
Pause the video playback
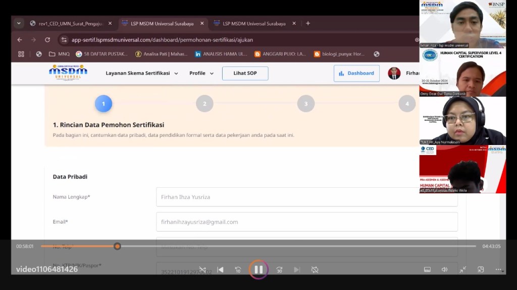point(258,269)
